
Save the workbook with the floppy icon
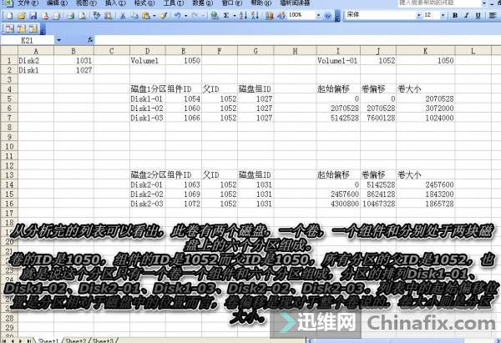point(33,15)
